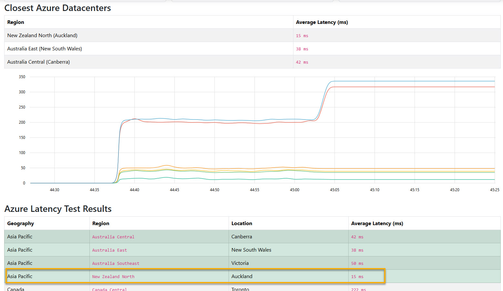Click the 42 ms latency in the Canberra row
Screen dimensions: 503x291
click(x=357, y=237)
